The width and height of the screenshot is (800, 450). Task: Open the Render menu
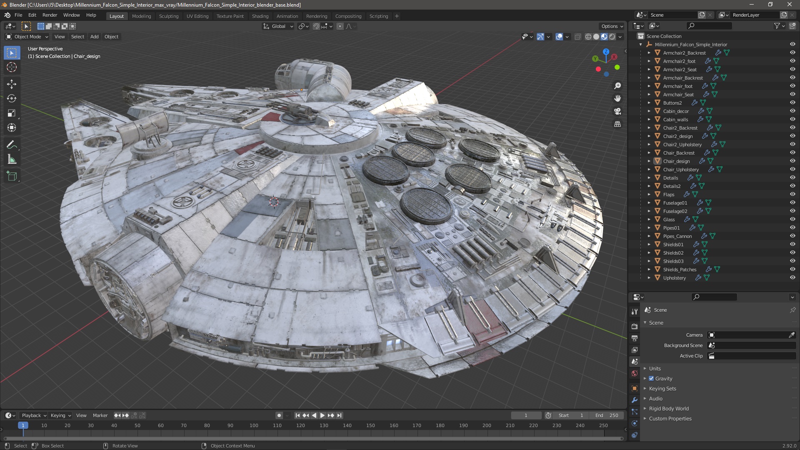point(50,15)
